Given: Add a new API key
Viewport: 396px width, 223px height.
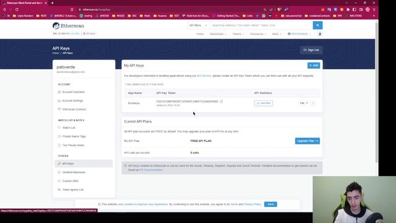Looking at the screenshot, I should pos(314,66).
